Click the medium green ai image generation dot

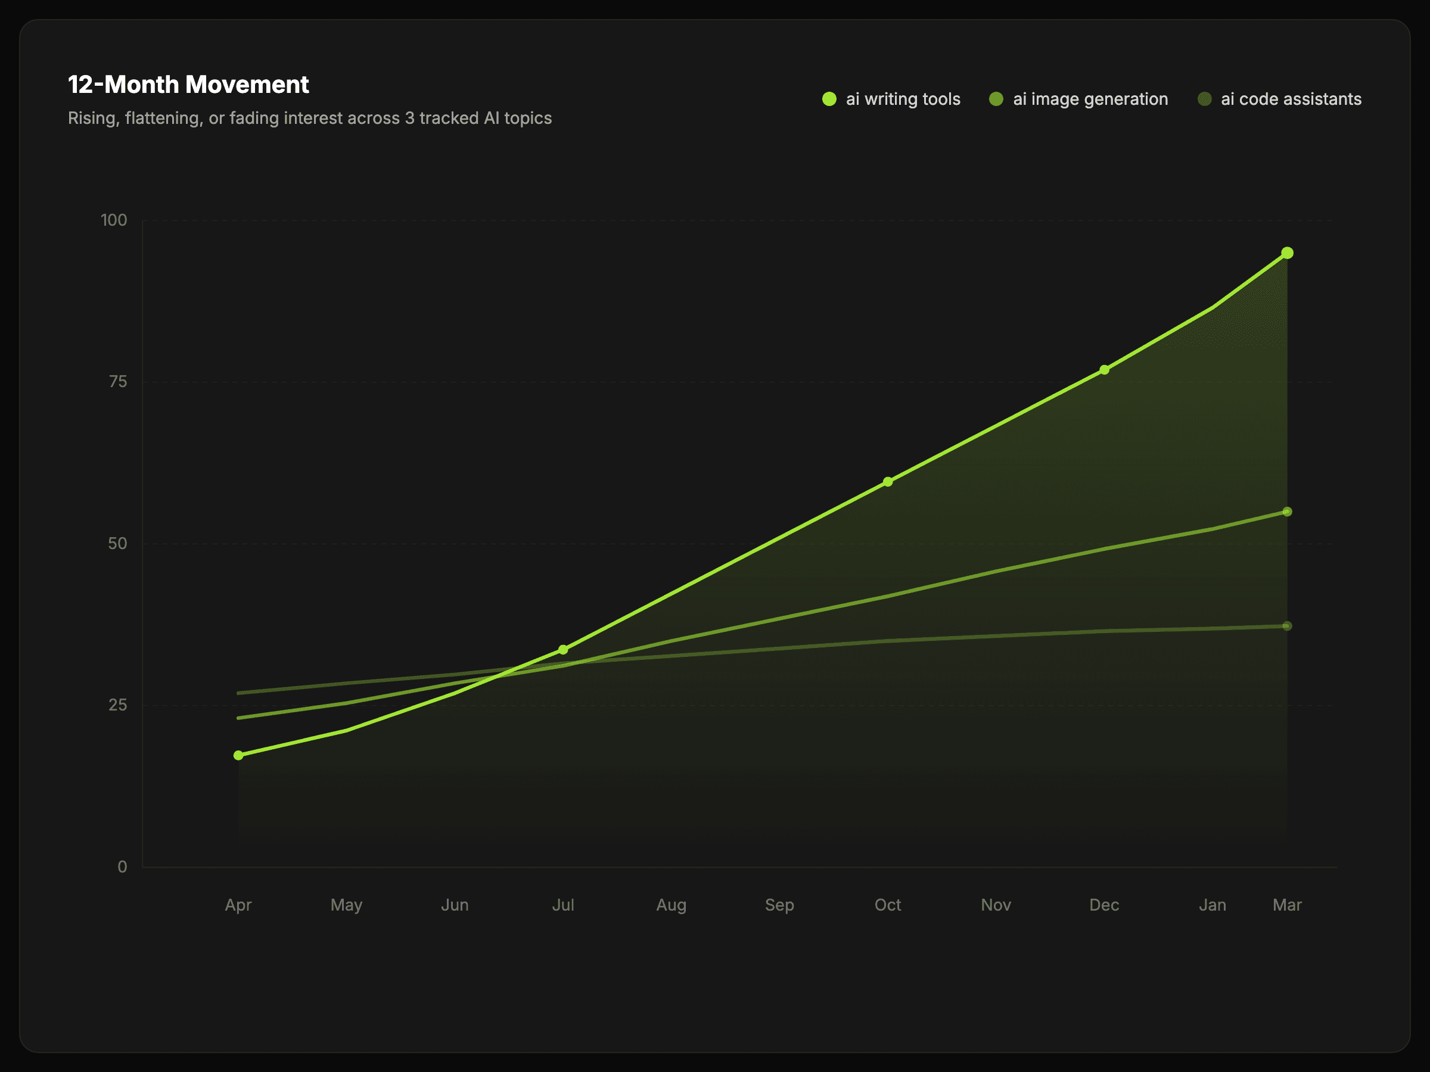(x=996, y=99)
